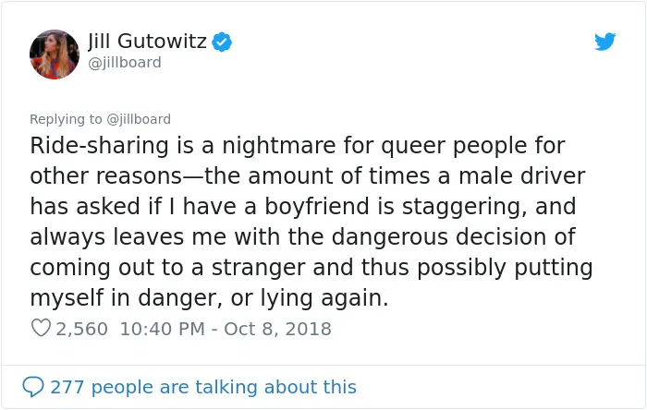
Task: Click the @jillboard handle under name
Action: pyautogui.click(x=125, y=63)
